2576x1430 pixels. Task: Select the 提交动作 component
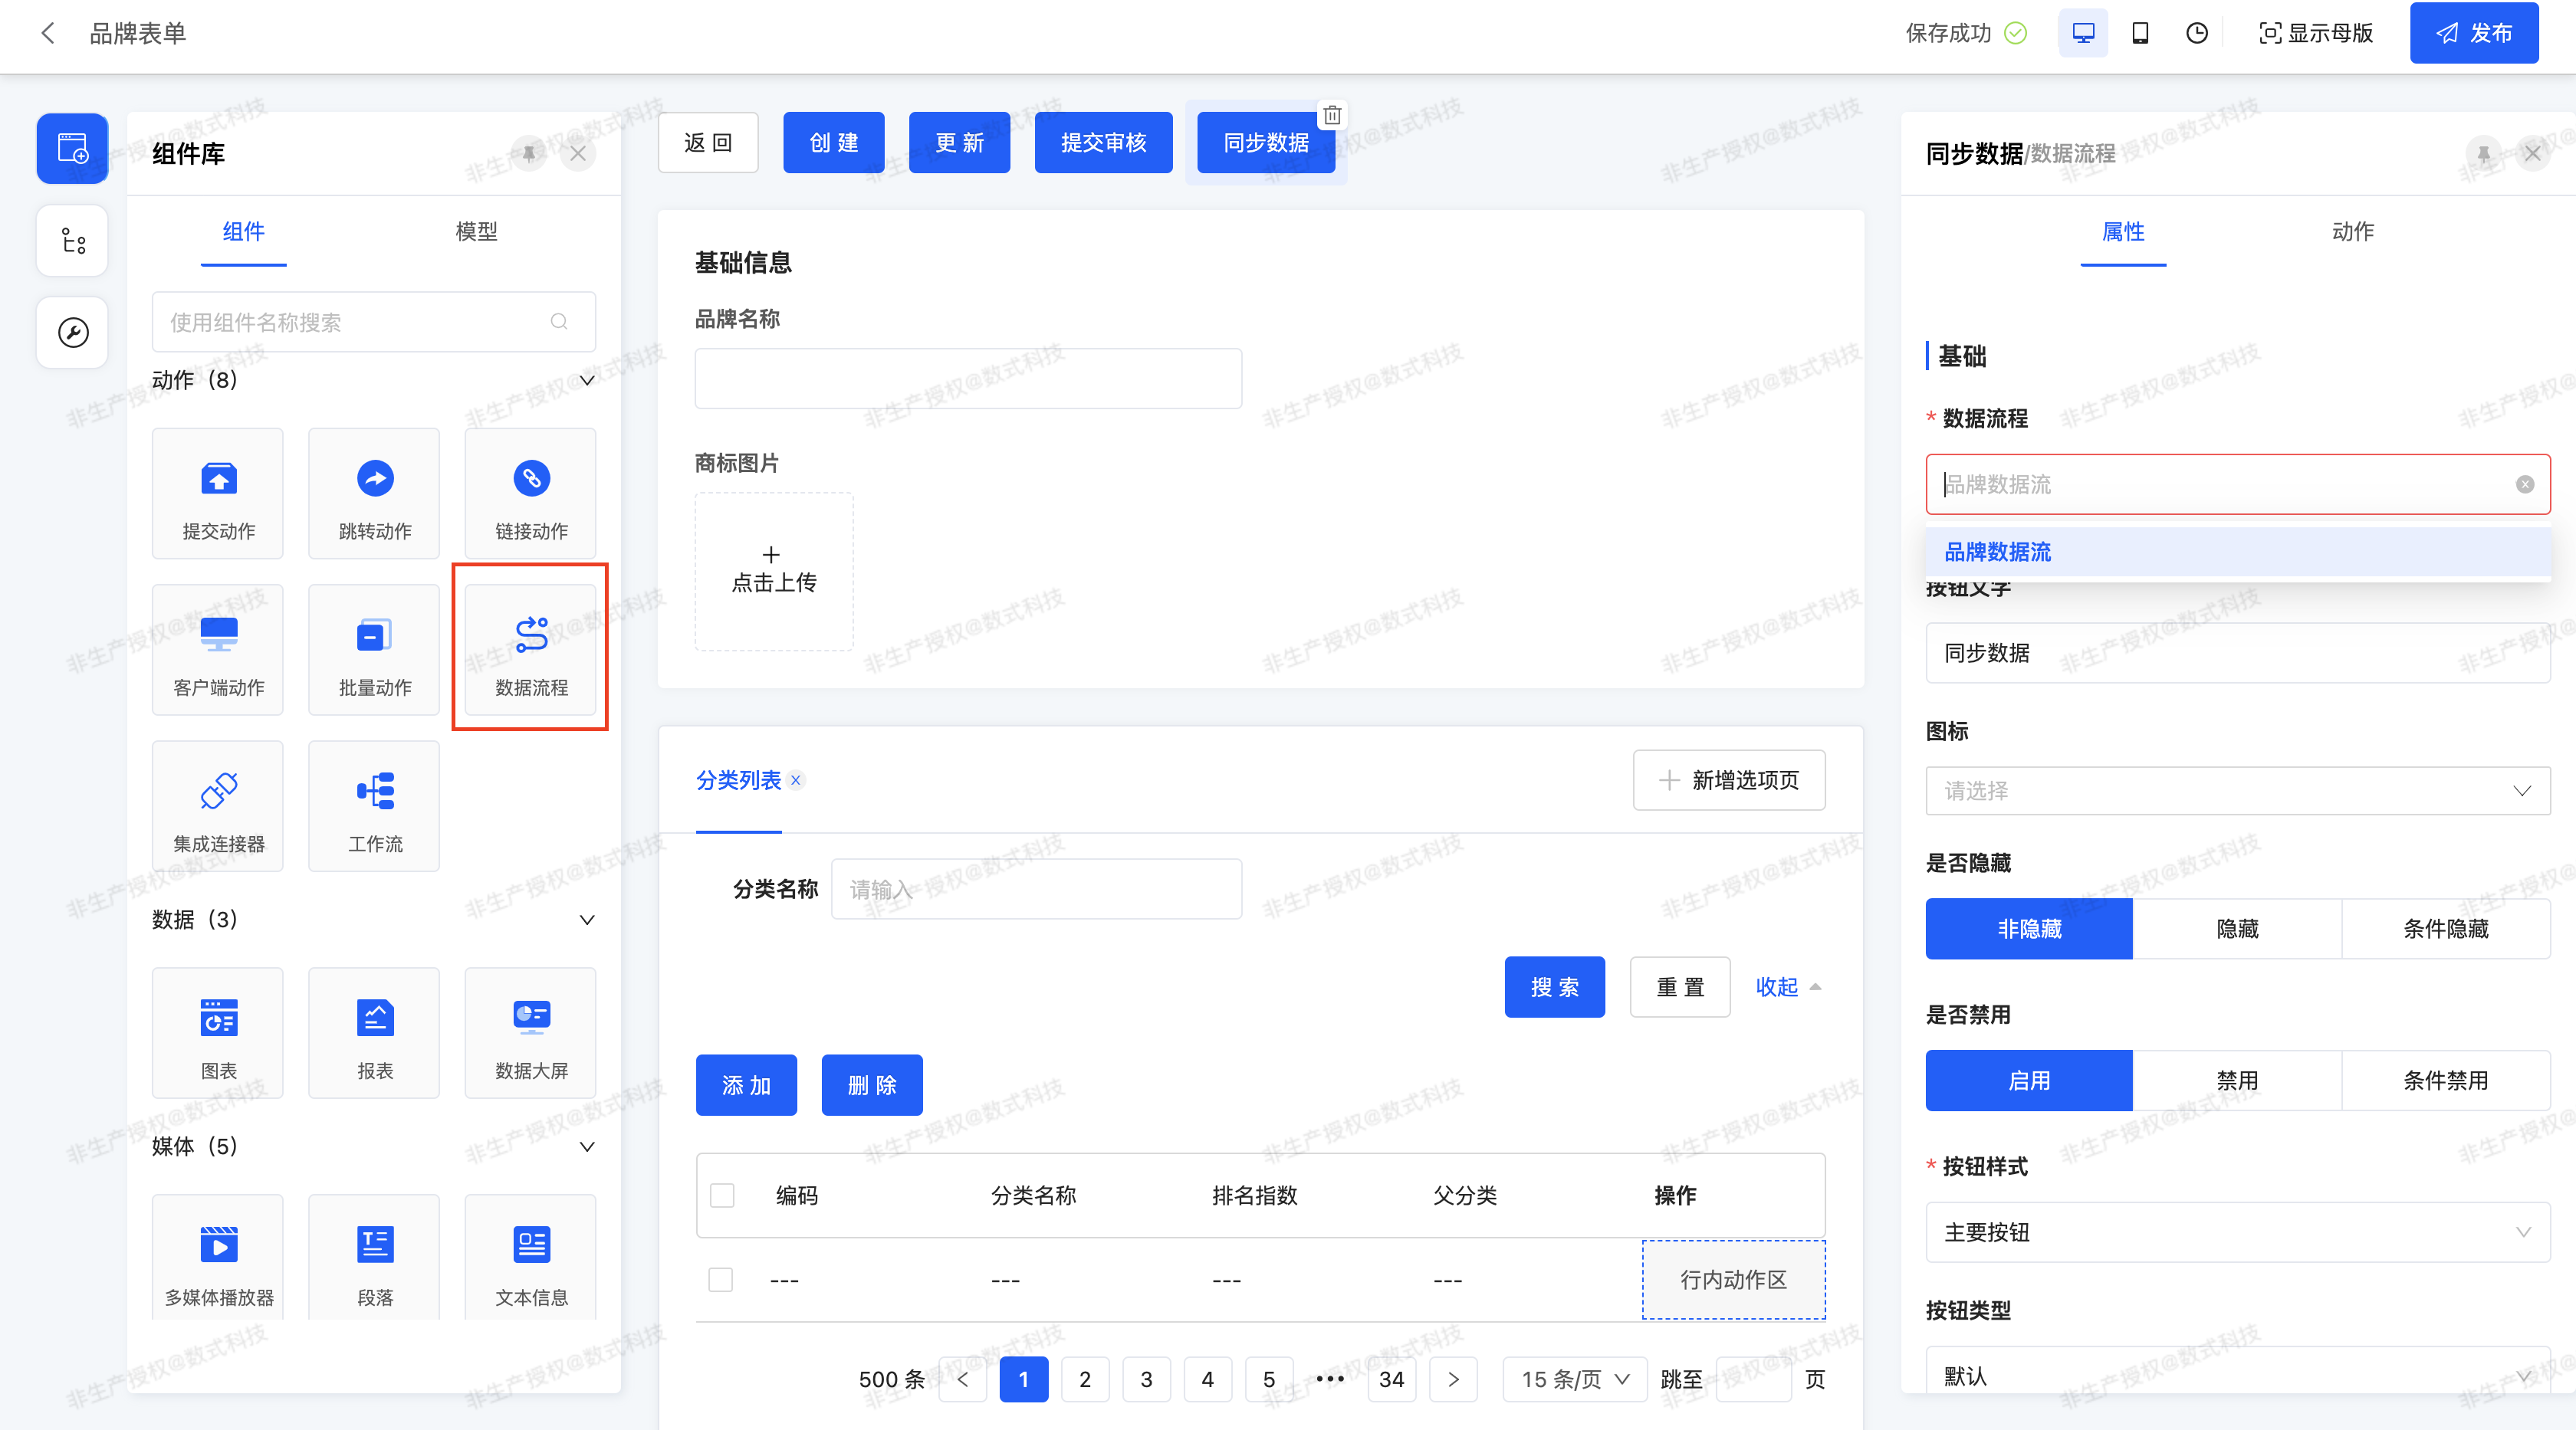tap(218, 494)
